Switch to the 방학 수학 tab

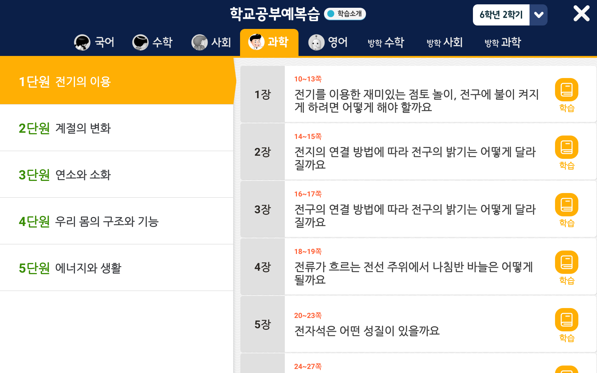click(x=386, y=42)
